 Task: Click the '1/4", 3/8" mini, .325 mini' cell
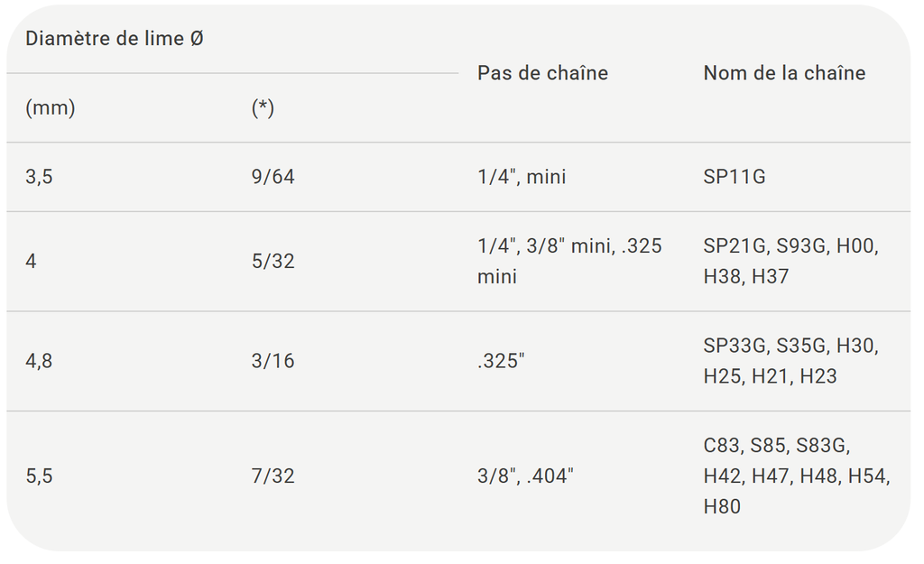pyautogui.click(x=569, y=262)
